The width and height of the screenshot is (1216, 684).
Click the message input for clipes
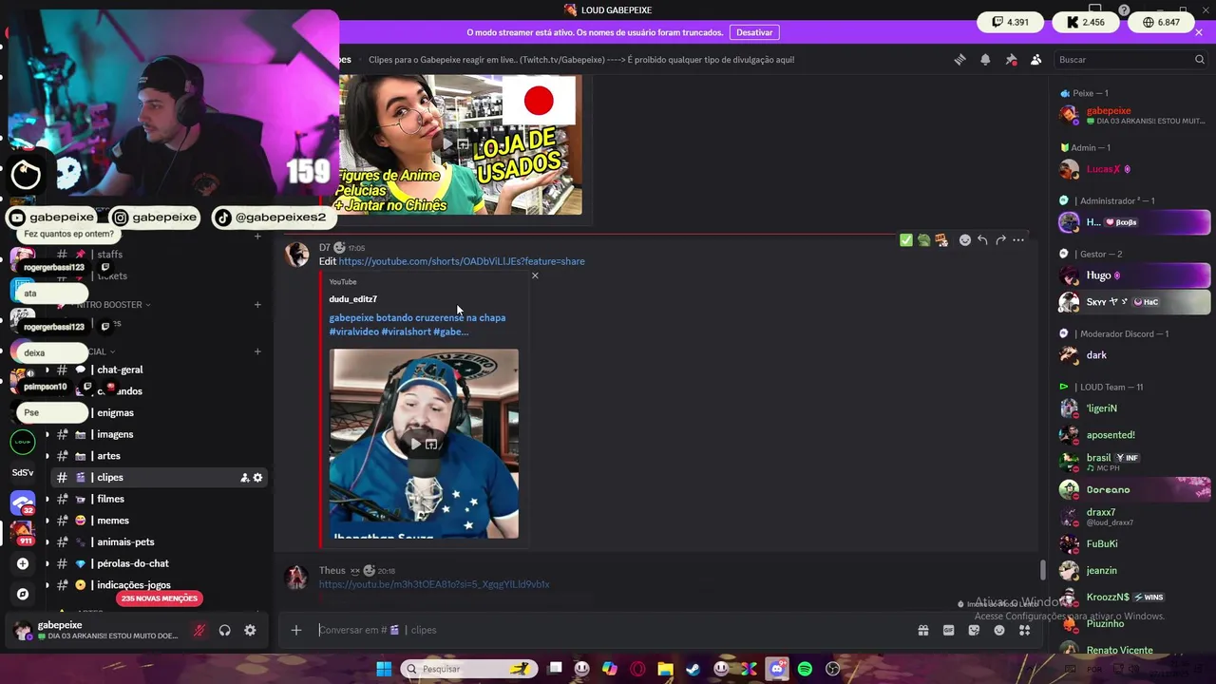point(608,630)
